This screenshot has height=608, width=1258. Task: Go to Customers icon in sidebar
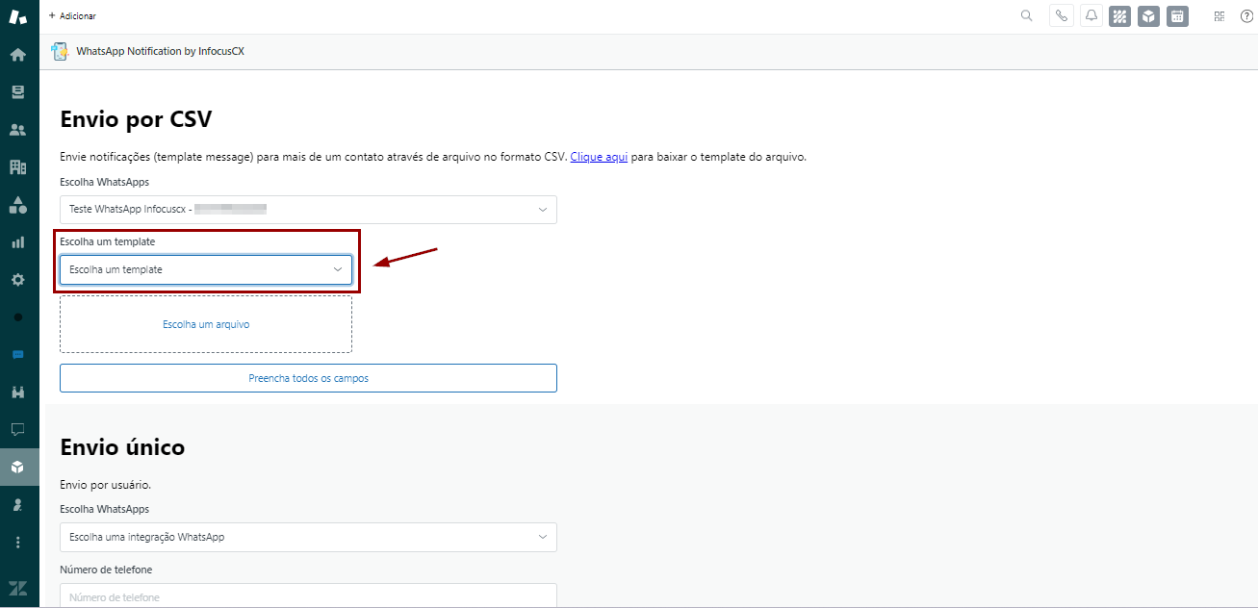[17, 130]
